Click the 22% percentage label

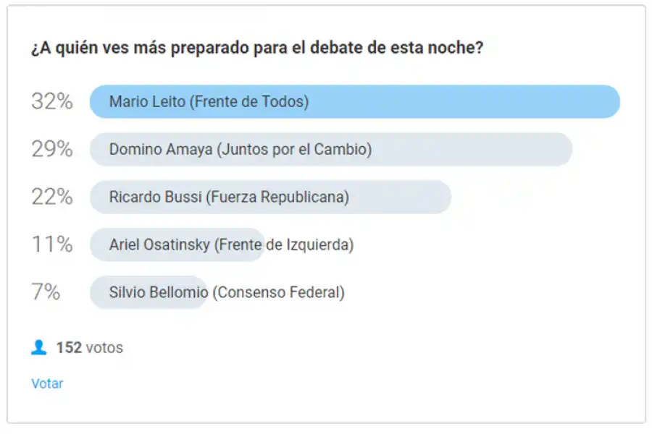pyautogui.click(x=51, y=197)
